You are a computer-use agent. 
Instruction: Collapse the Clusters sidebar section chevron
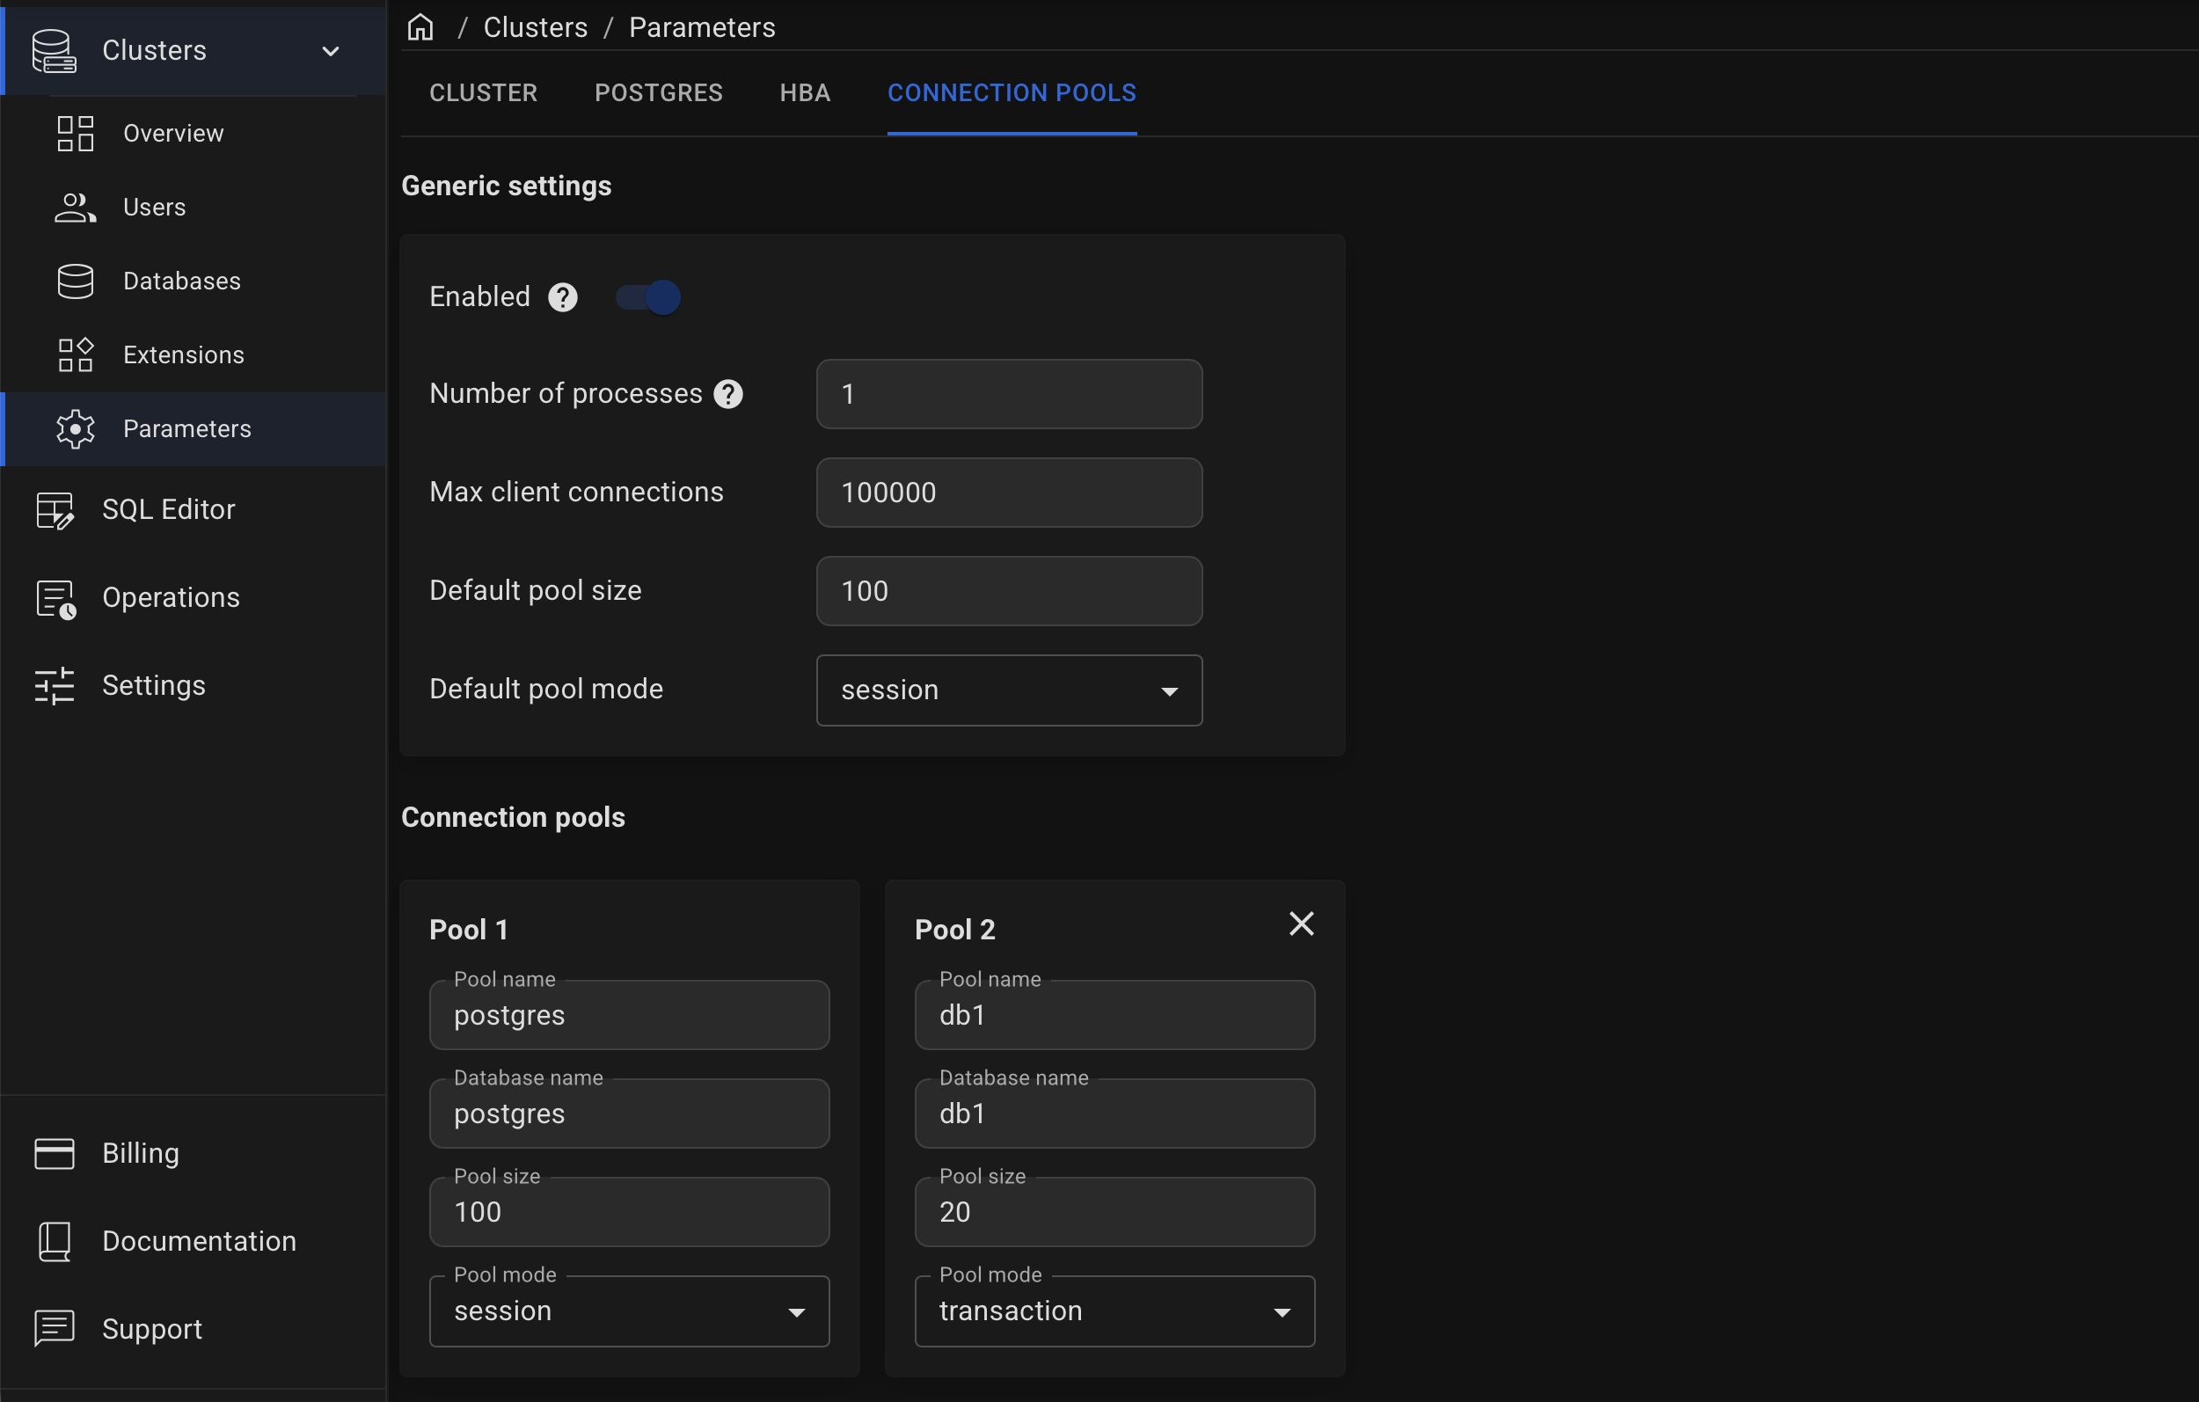coord(331,51)
